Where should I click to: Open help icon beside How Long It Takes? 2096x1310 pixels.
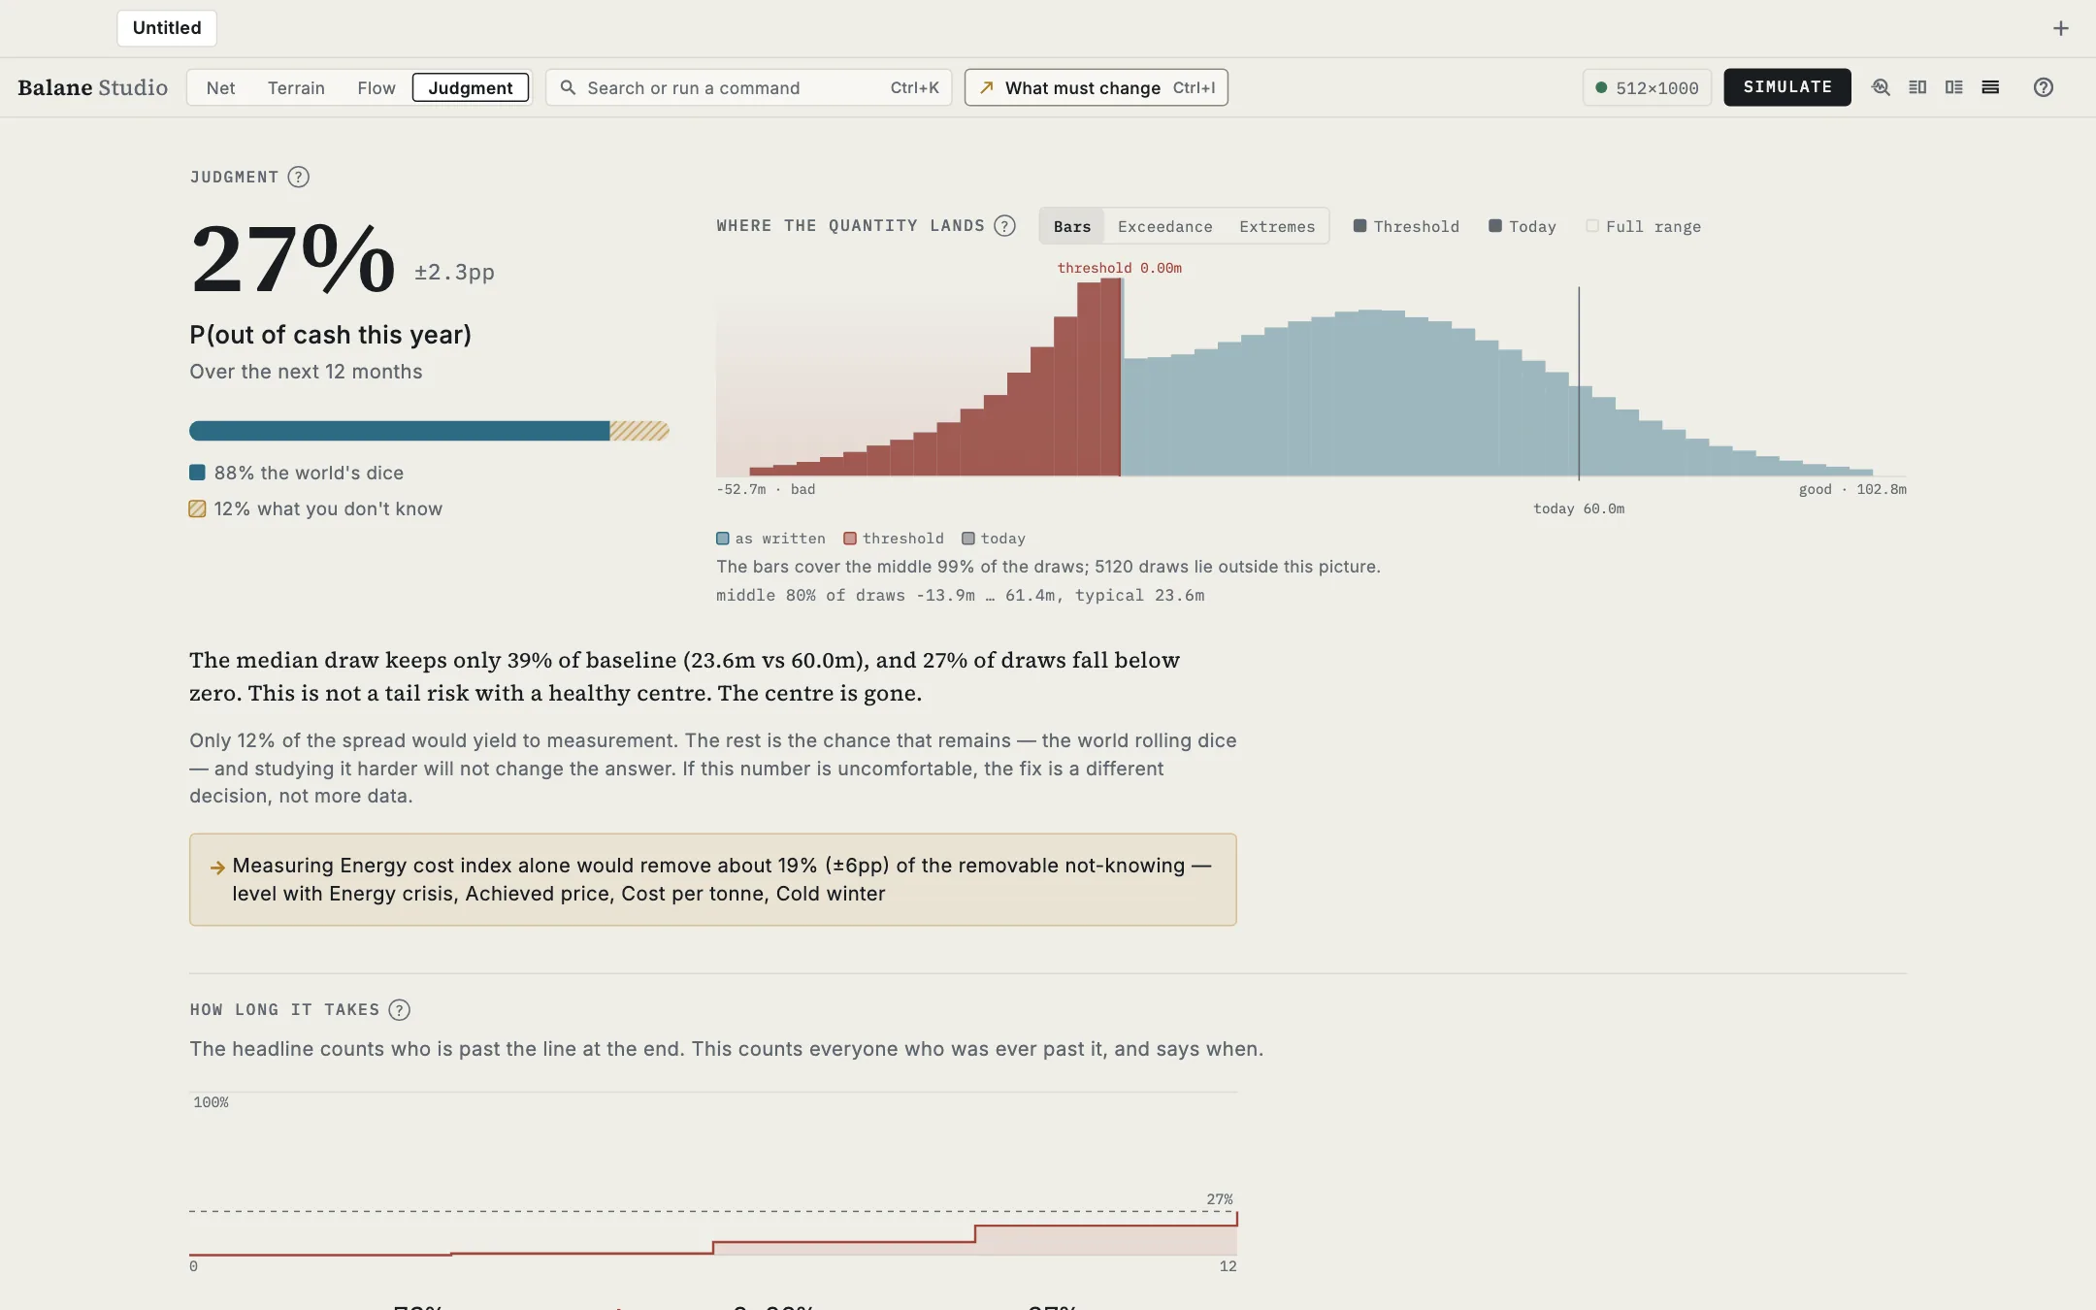click(399, 1010)
